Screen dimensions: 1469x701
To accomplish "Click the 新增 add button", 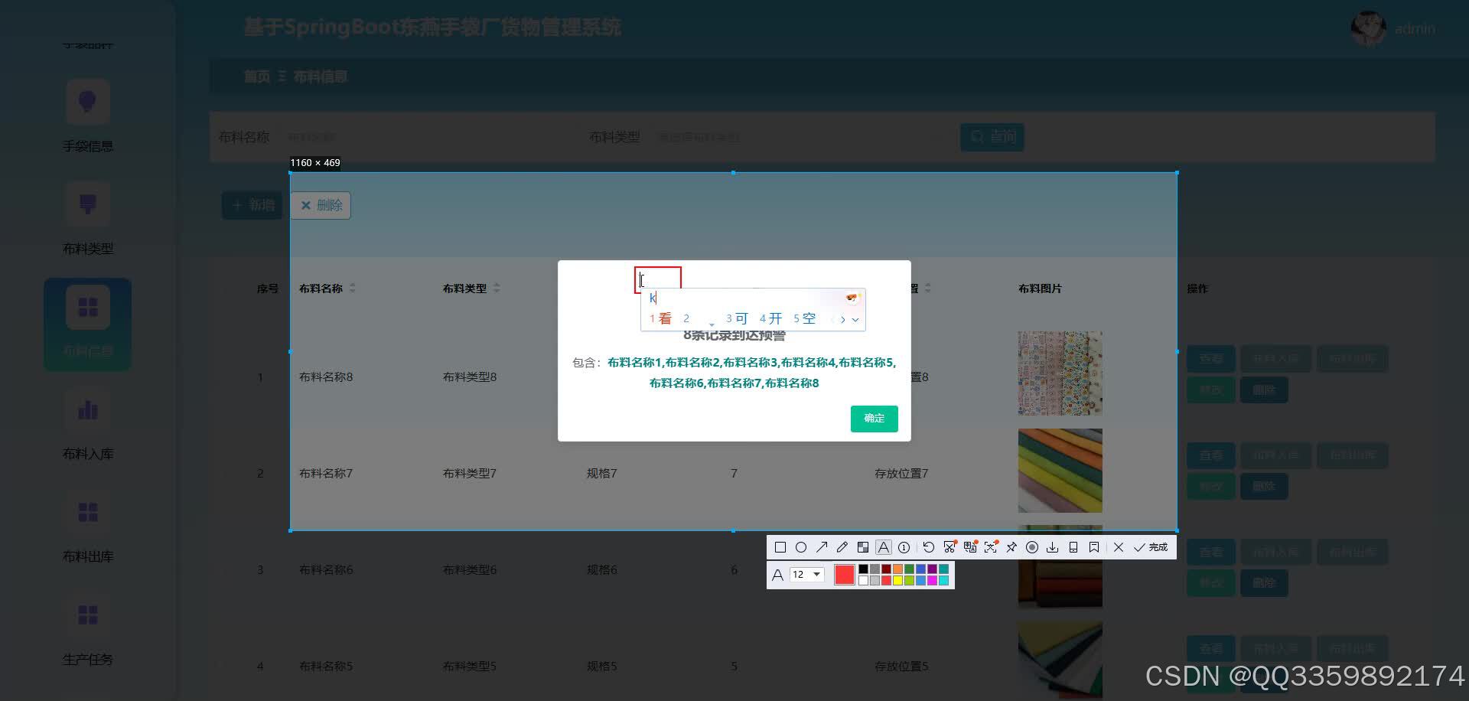I will click(x=252, y=204).
